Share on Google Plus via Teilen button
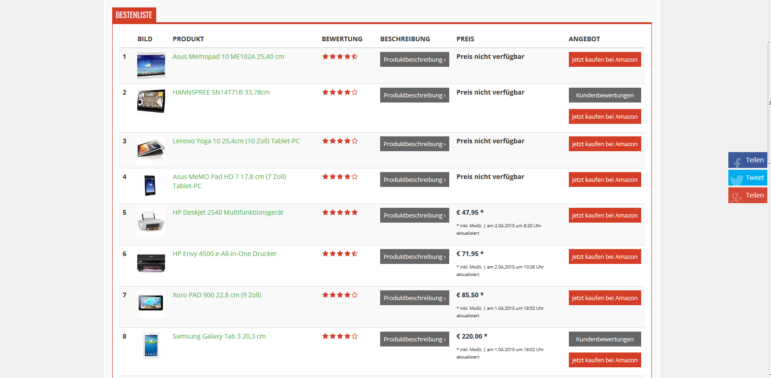The image size is (771, 378). click(747, 195)
